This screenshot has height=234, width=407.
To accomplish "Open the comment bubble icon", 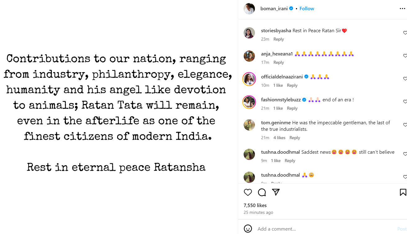I will (x=262, y=192).
